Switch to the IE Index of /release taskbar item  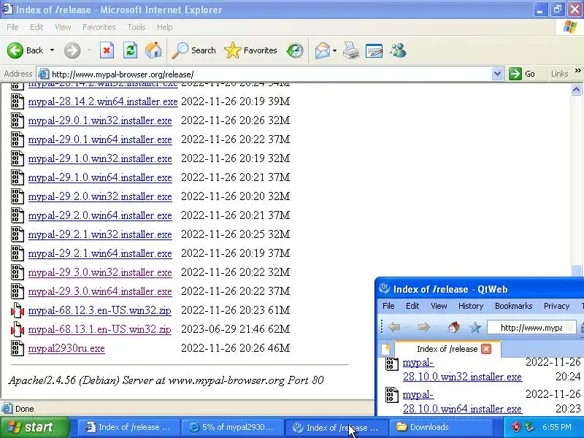(128, 427)
